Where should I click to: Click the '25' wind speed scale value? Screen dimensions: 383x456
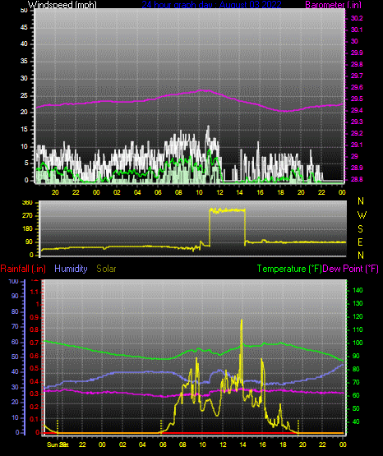coord(24,95)
